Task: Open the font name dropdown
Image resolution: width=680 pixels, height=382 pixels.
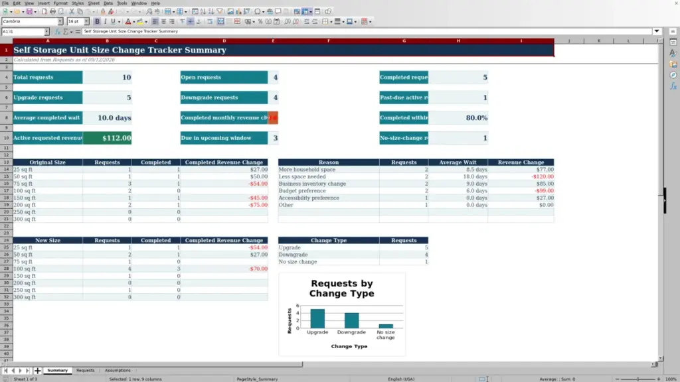Action: 60,21
